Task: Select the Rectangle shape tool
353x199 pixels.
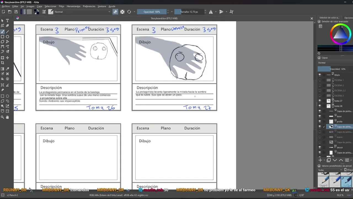Action: 2,36
